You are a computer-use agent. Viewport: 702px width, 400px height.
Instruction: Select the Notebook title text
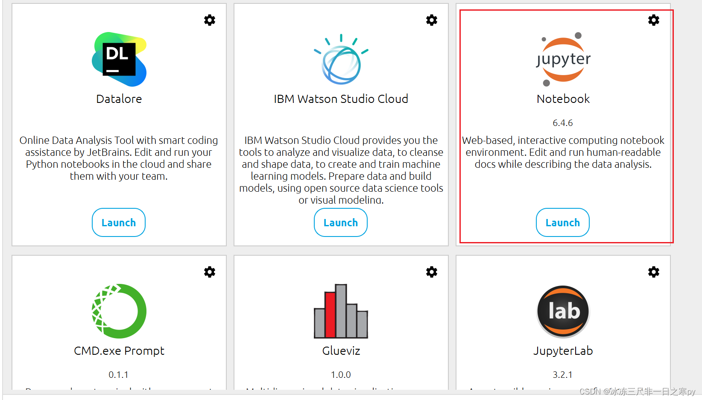click(563, 99)
